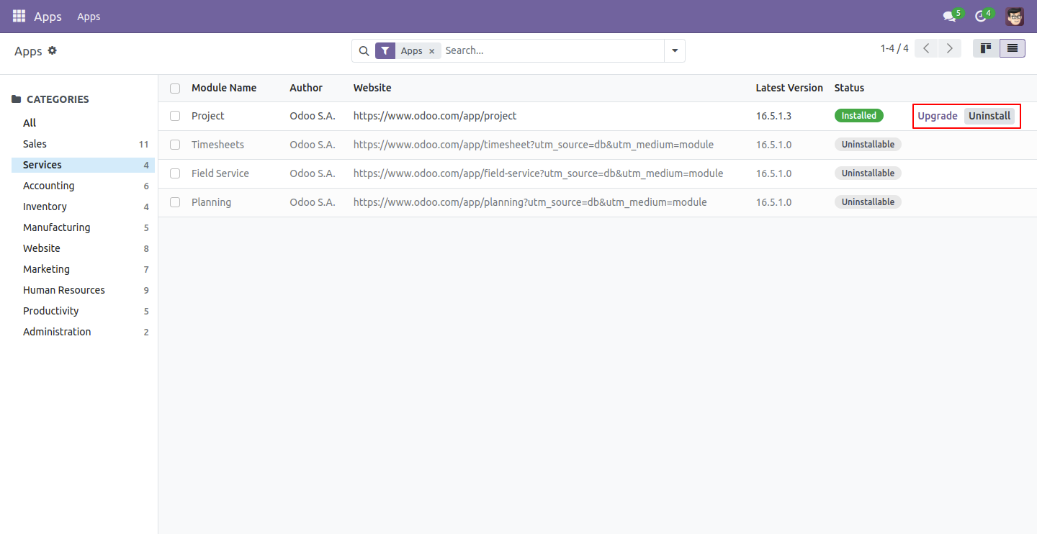Click the odoo.com/app/project website URL
The height and width of the screenshot is (534, 1037).
coord(435,116)
